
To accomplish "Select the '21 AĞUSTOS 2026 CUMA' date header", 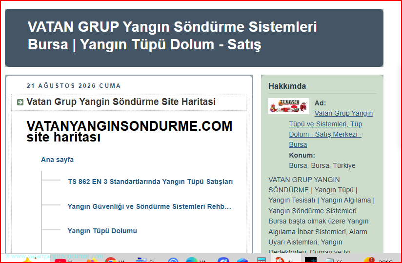I will click(74, 85).
